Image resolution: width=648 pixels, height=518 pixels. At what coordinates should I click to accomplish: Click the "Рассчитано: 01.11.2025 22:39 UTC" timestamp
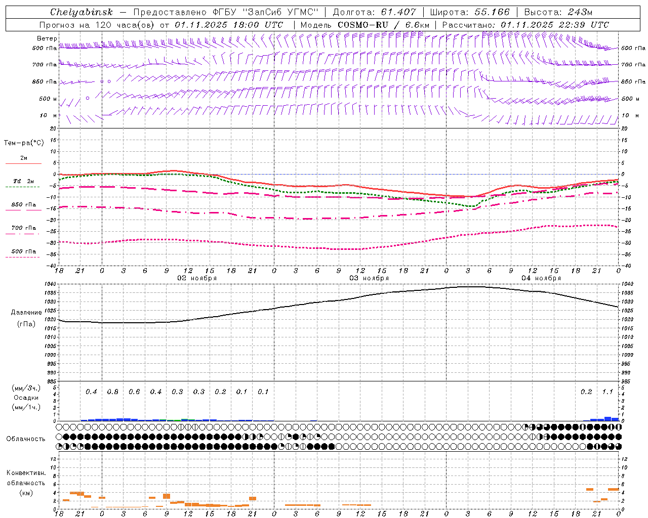pos(525,25)
